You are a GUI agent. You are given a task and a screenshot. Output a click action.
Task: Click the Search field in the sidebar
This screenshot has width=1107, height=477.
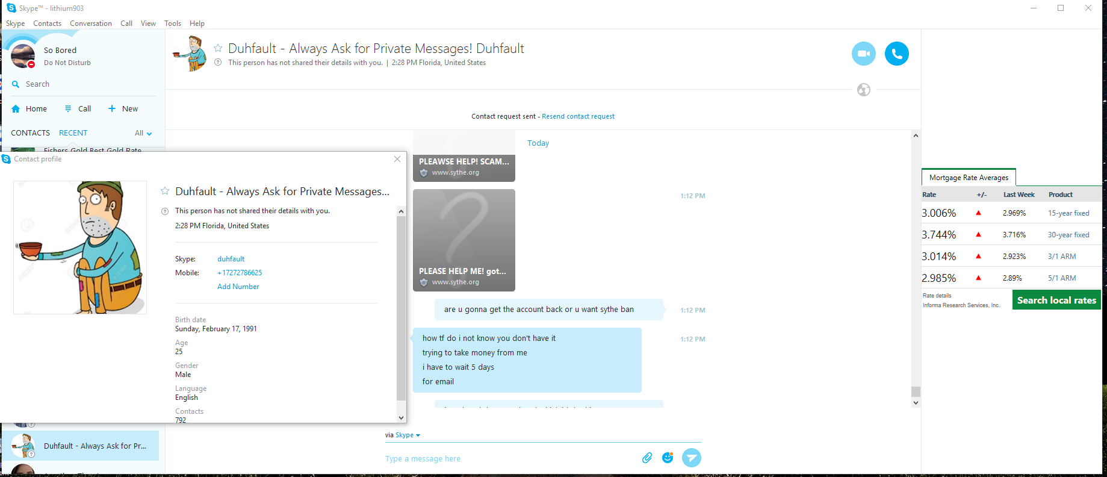click(x=84, y=84)
